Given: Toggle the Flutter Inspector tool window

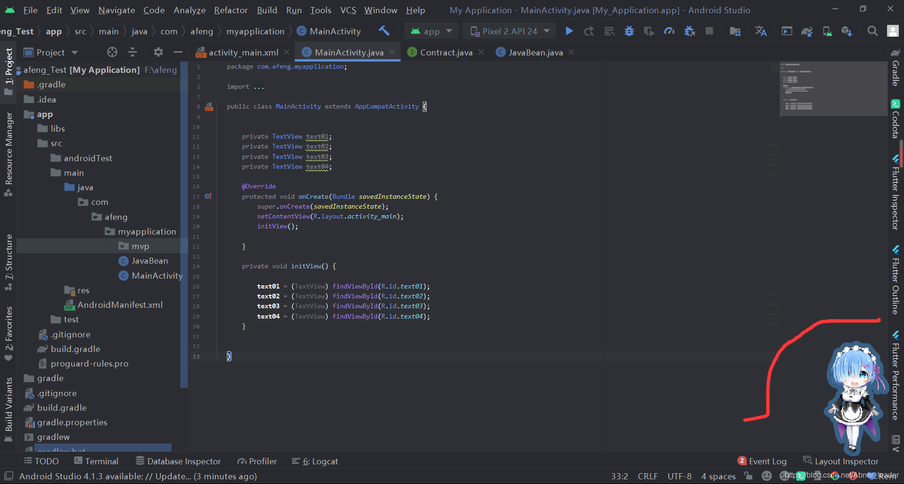Looking at the screenshot, I should (896, 192).
